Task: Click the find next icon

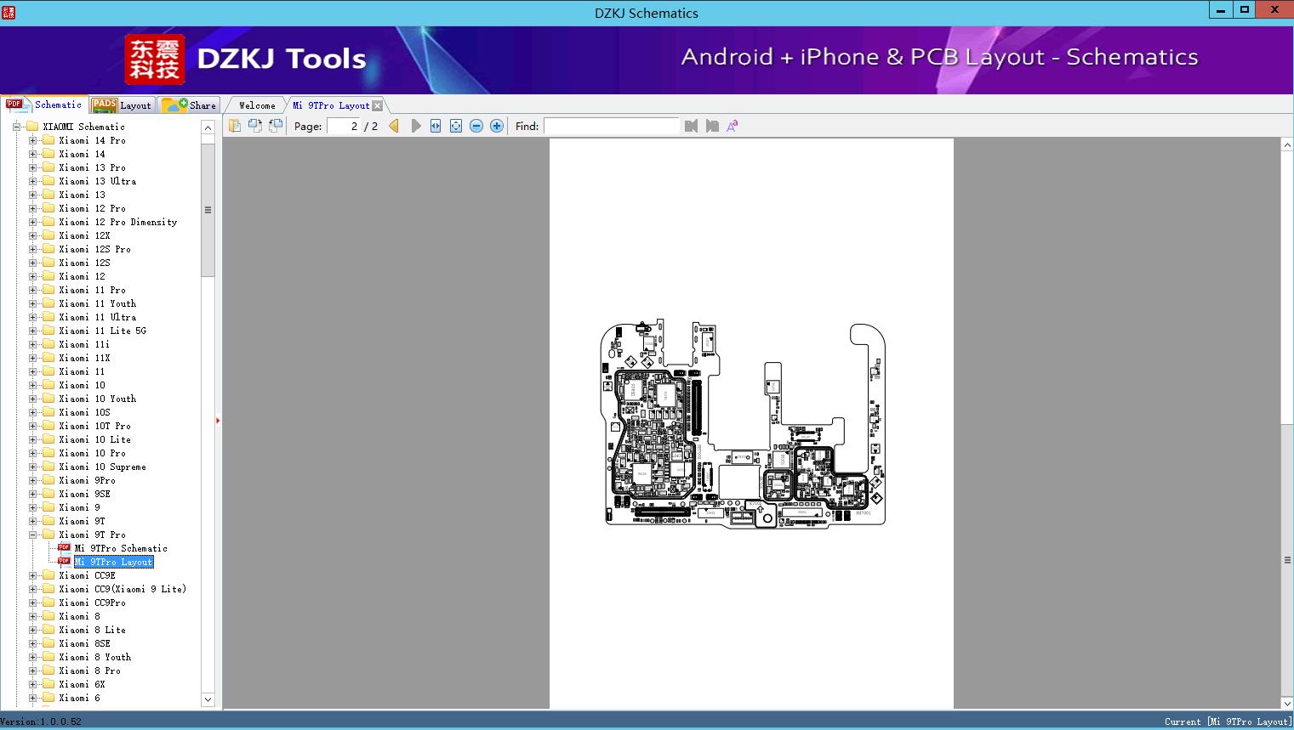Action: pyautogui.click(x=712, y=126)
